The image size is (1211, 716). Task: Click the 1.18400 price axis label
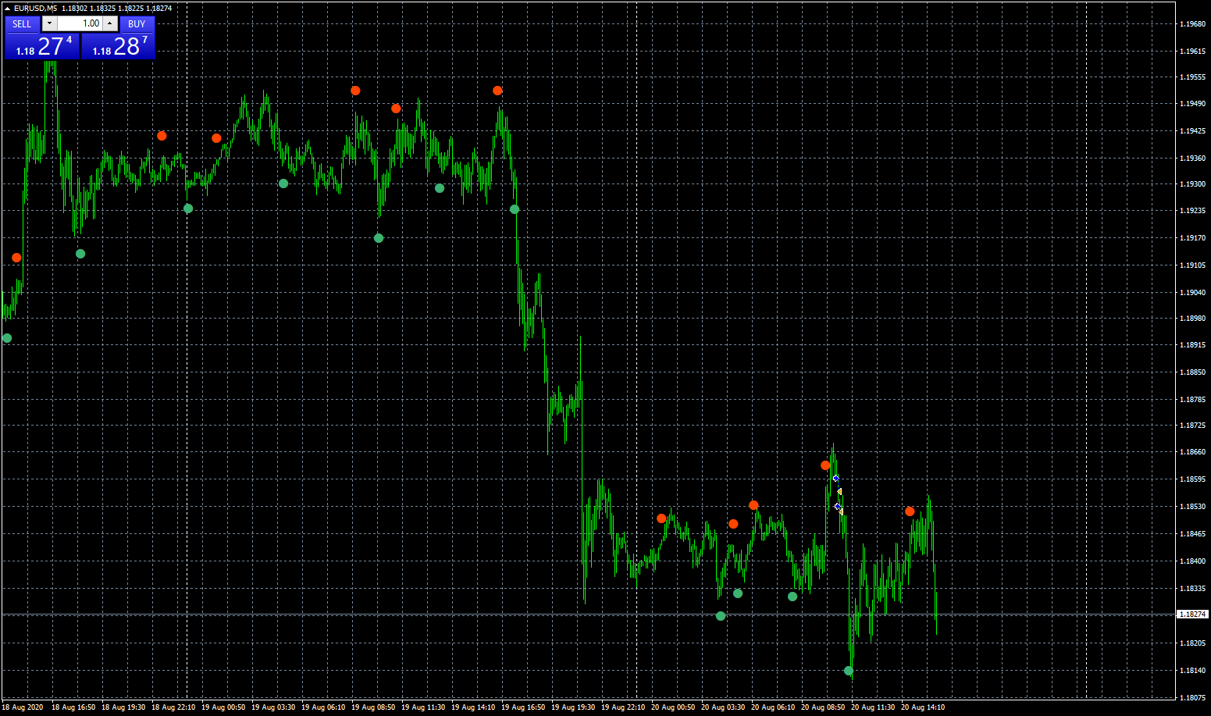tap(1192, 561)
